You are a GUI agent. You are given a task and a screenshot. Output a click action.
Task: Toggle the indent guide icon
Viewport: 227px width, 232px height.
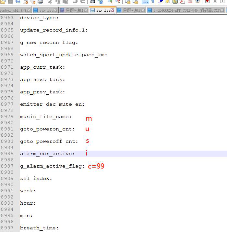pos(160,2)
